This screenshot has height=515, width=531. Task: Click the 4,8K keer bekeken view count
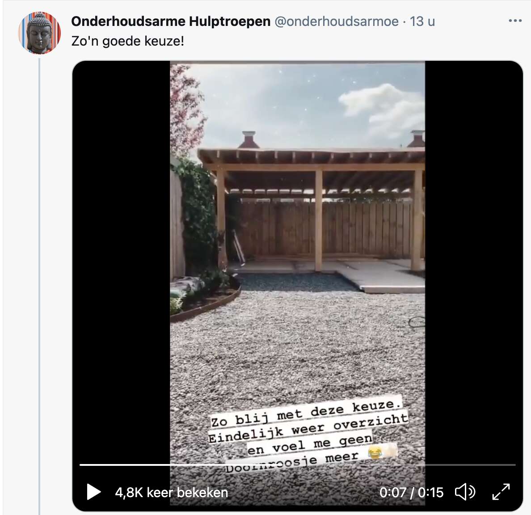click(171, 492)
